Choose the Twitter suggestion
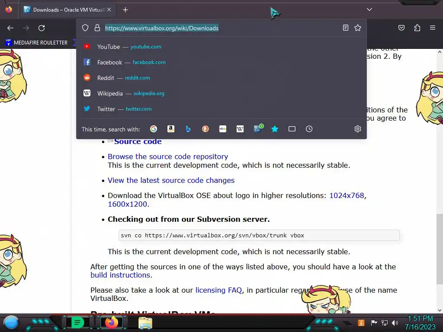This screenshot has height=332, width=443. tap(221, 109)
